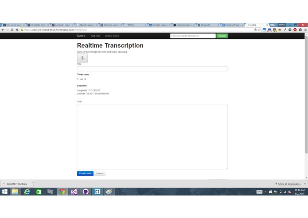Viewport: 308px width, 218px height.
Task: Click the blue Create Note button
Action: pyautogui.click(x=85, y=173)
